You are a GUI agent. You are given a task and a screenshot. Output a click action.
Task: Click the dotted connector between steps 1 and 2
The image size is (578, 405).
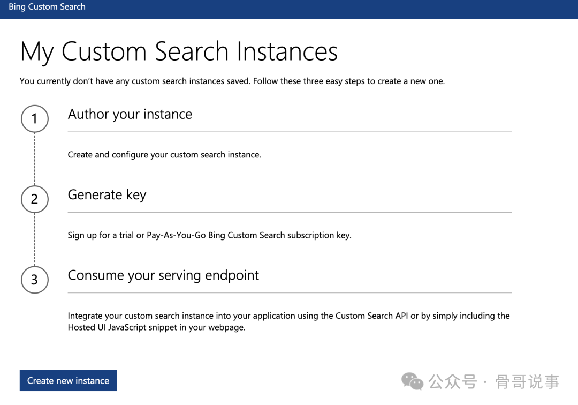(x=35, y=159)
